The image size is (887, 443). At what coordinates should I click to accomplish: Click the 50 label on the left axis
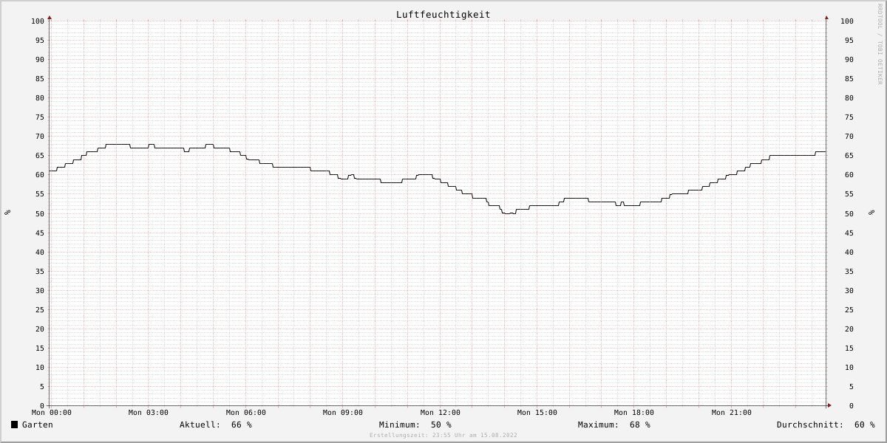40,214
